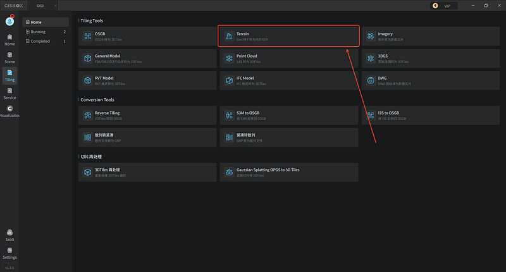Select Tiling in the left sidebar
The width and height of the screenshot is (506, 272).
[9, 75]
